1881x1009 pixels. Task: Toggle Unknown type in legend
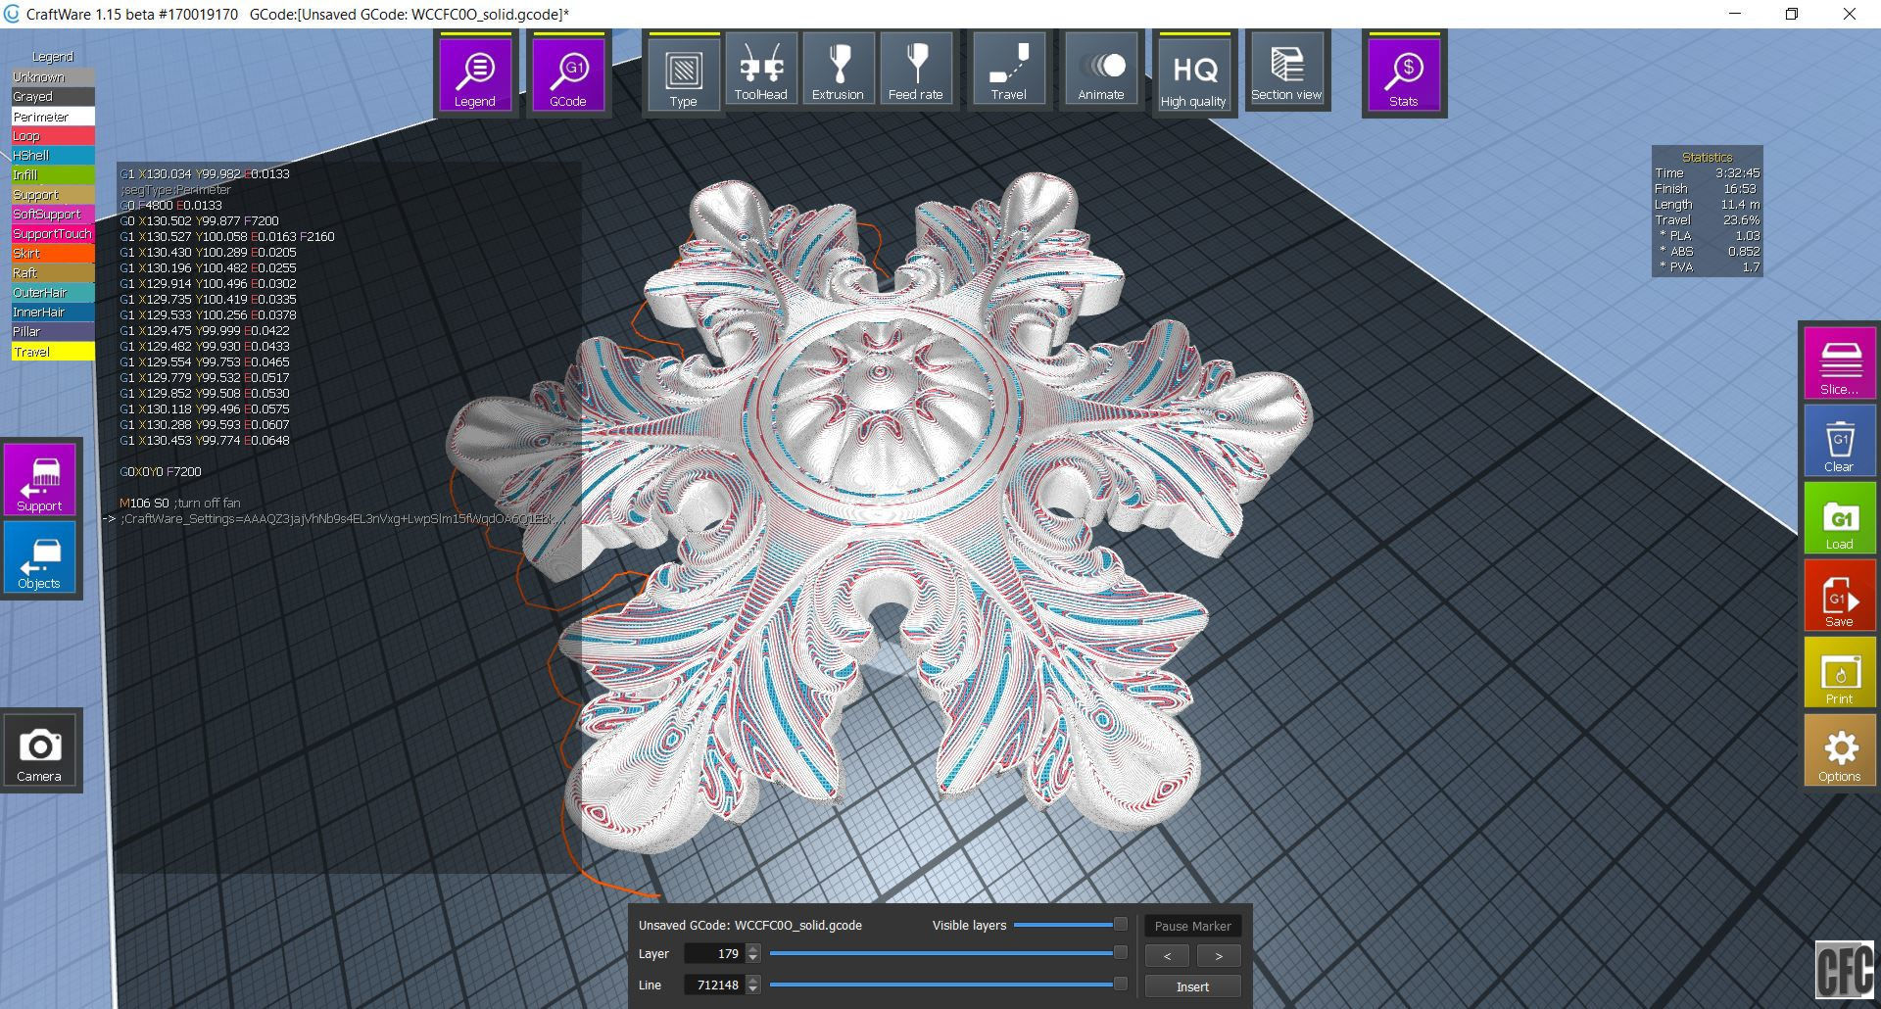[x=53, y=77]
